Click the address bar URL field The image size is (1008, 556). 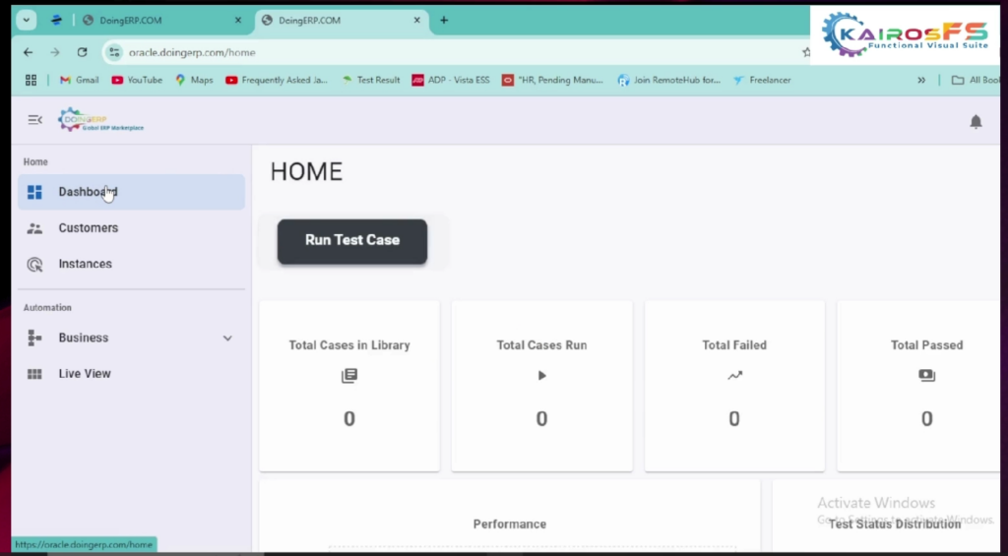[394, 52]
